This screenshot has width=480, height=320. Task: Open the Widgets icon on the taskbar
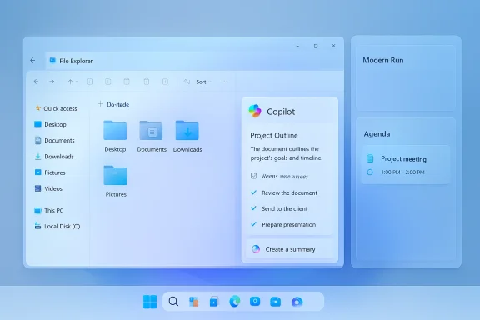(x=193, y=302)
